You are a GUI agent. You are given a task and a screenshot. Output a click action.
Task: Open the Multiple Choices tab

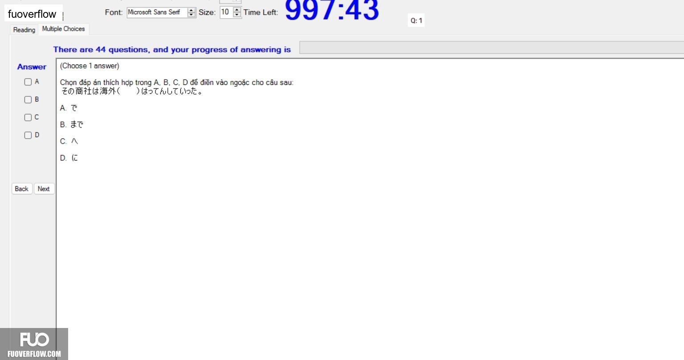click(x=64, y=29)
